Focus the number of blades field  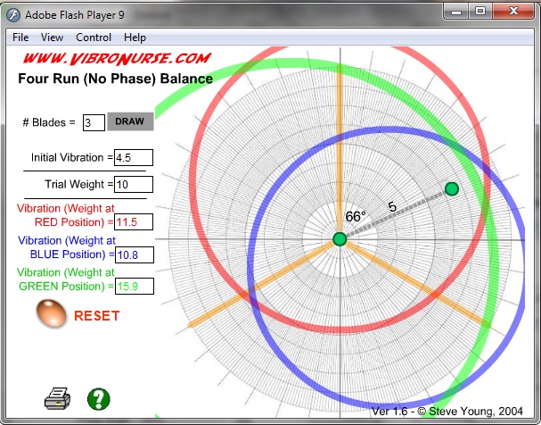[94, 122]
